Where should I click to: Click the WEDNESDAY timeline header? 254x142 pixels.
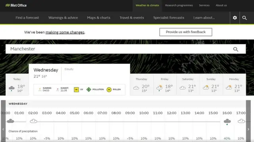click(x=18, y=104)
